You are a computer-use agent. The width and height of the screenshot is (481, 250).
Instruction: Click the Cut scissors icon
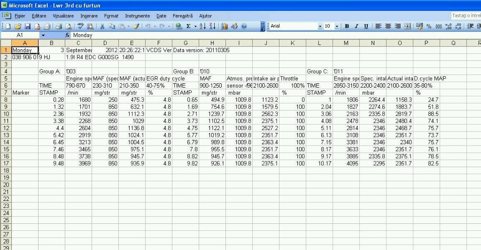click(101, 27)
